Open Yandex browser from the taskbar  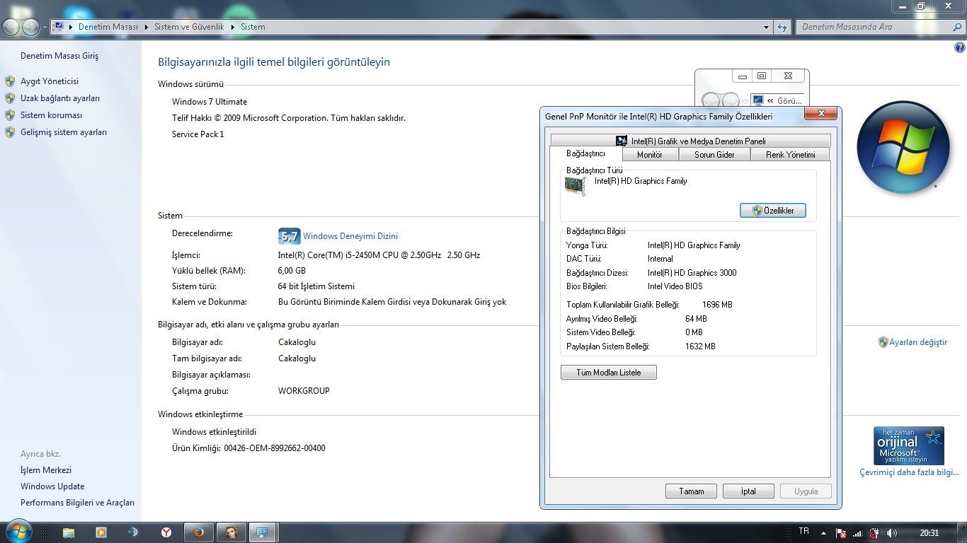pyautogui.click(x=166, y=532)
